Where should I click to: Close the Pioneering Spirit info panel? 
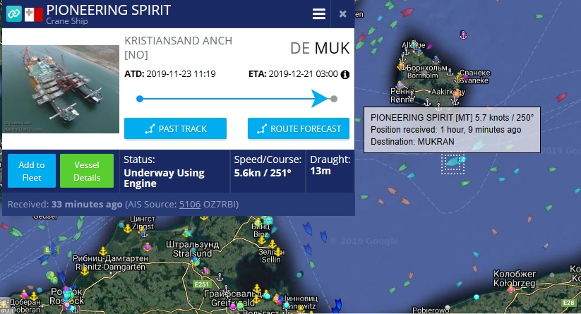[343, 13]
